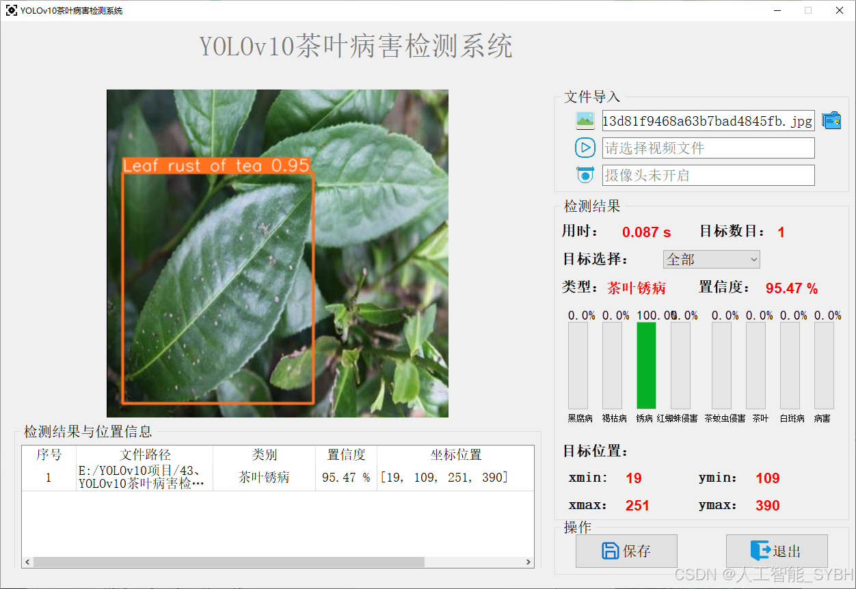
Task: Click the 褐枯病 probability bar
Action: (612, 366)
